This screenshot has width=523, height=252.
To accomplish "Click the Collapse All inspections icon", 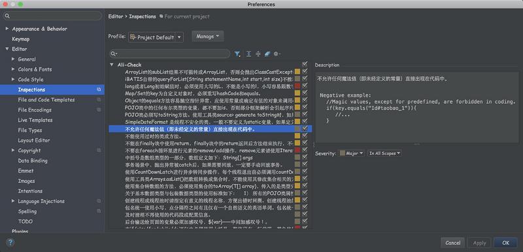I will click(x=258, y=54).
